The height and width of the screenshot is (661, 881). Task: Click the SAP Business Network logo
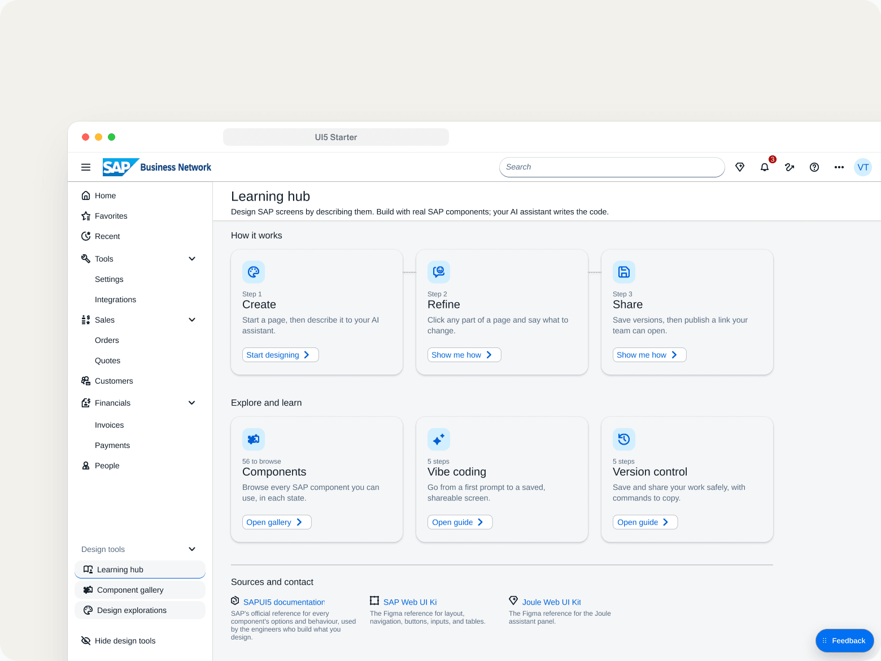(157, 167)
